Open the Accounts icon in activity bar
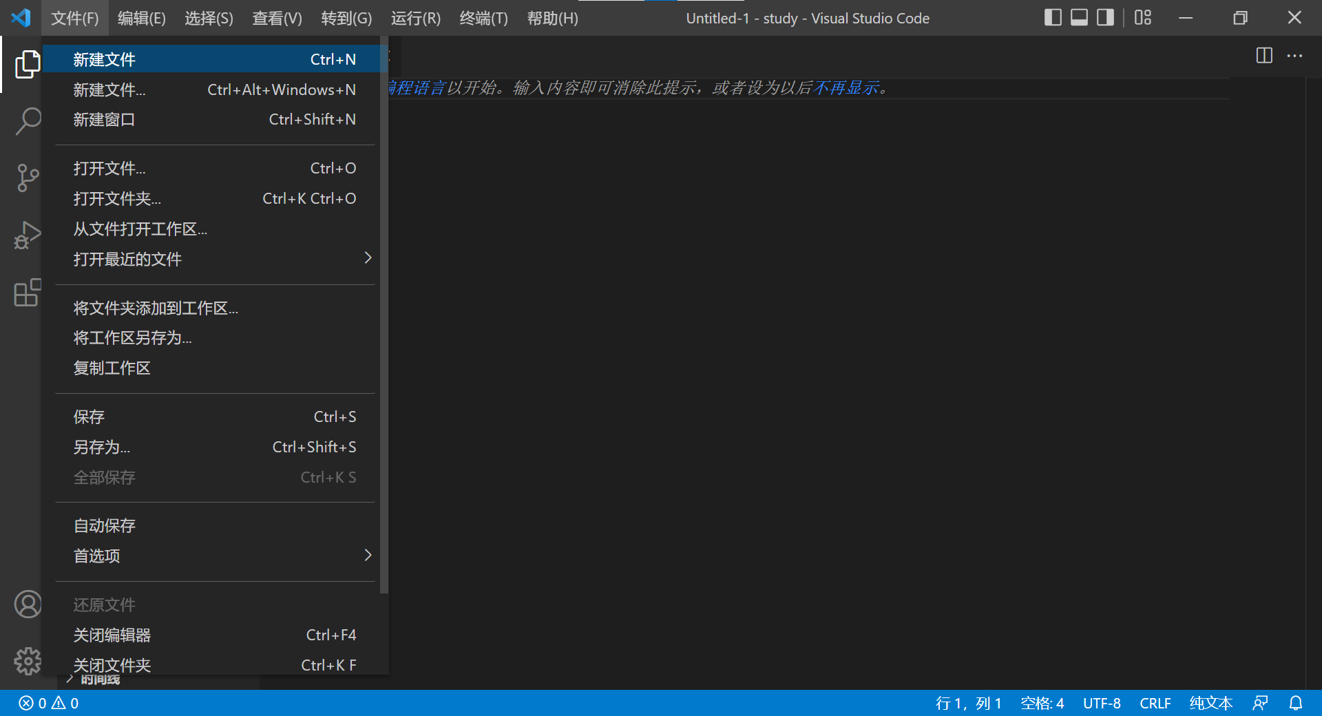 pos(28,604)
